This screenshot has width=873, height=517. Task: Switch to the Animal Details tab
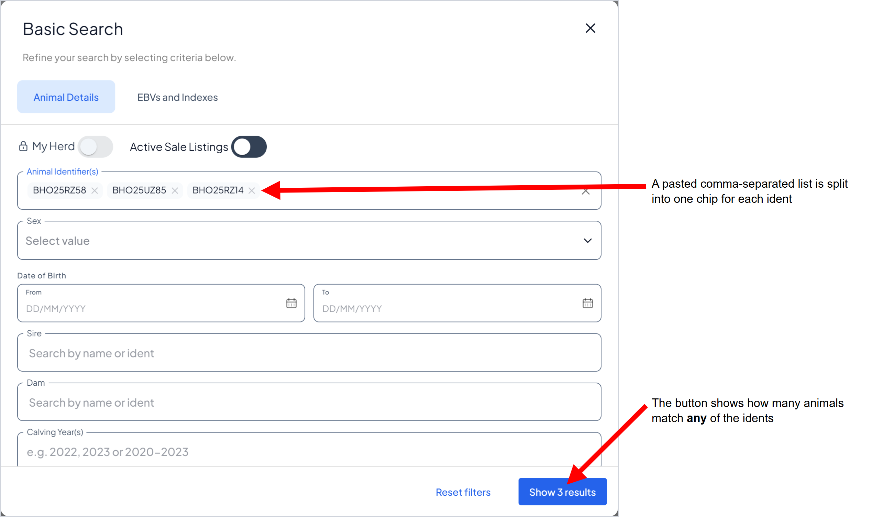click(x=66, y=97)
